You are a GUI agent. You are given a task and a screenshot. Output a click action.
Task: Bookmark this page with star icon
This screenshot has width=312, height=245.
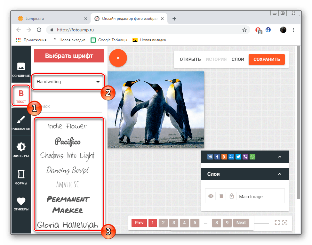point(244,30)
